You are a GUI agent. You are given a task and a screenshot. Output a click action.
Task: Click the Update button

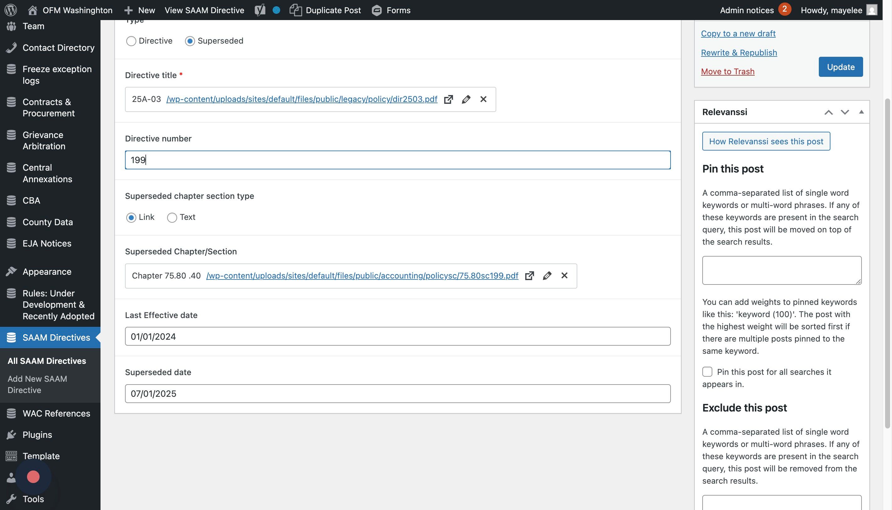coord(840,67)
